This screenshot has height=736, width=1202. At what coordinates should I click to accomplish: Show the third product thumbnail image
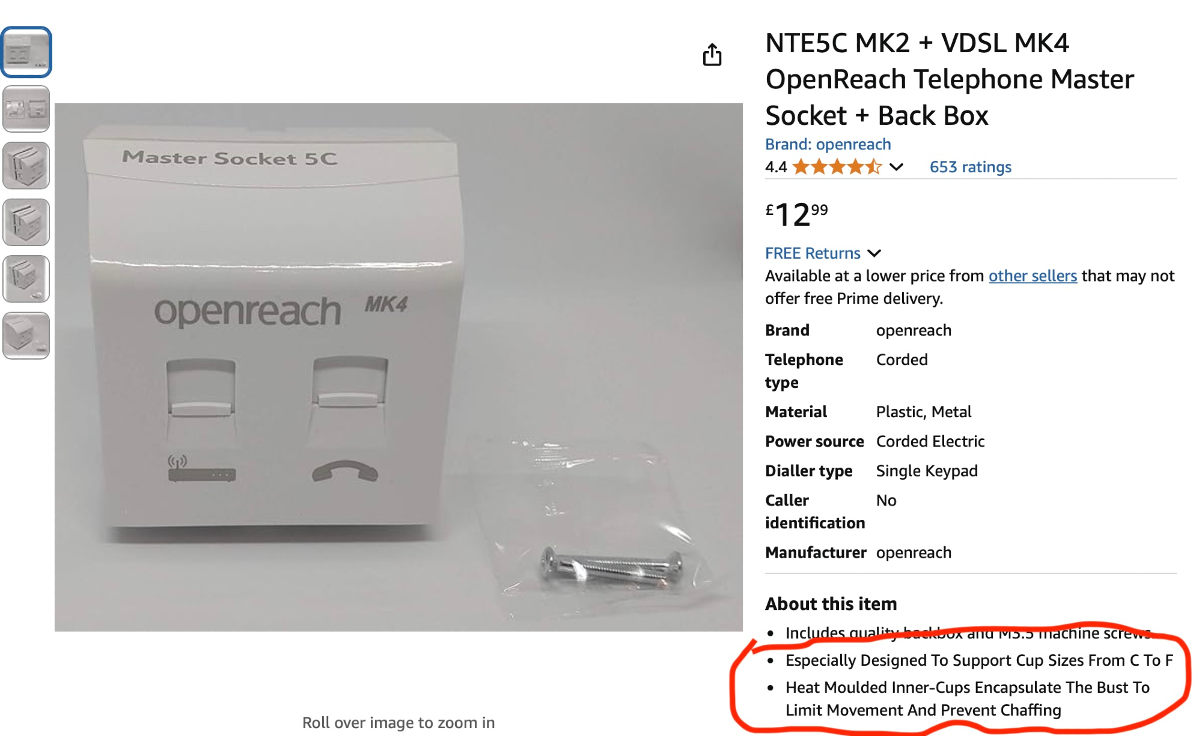click(26, 166)
